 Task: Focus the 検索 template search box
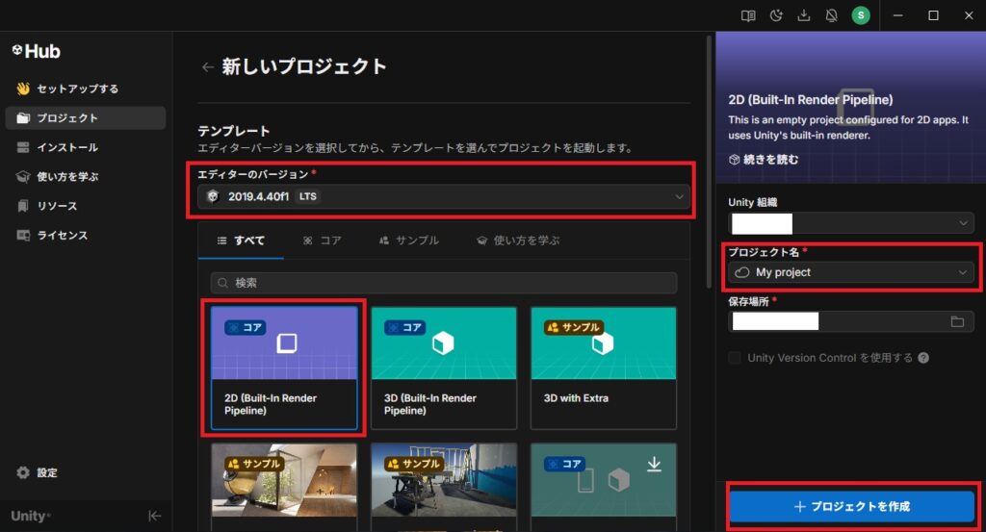[x=444, y=283]
